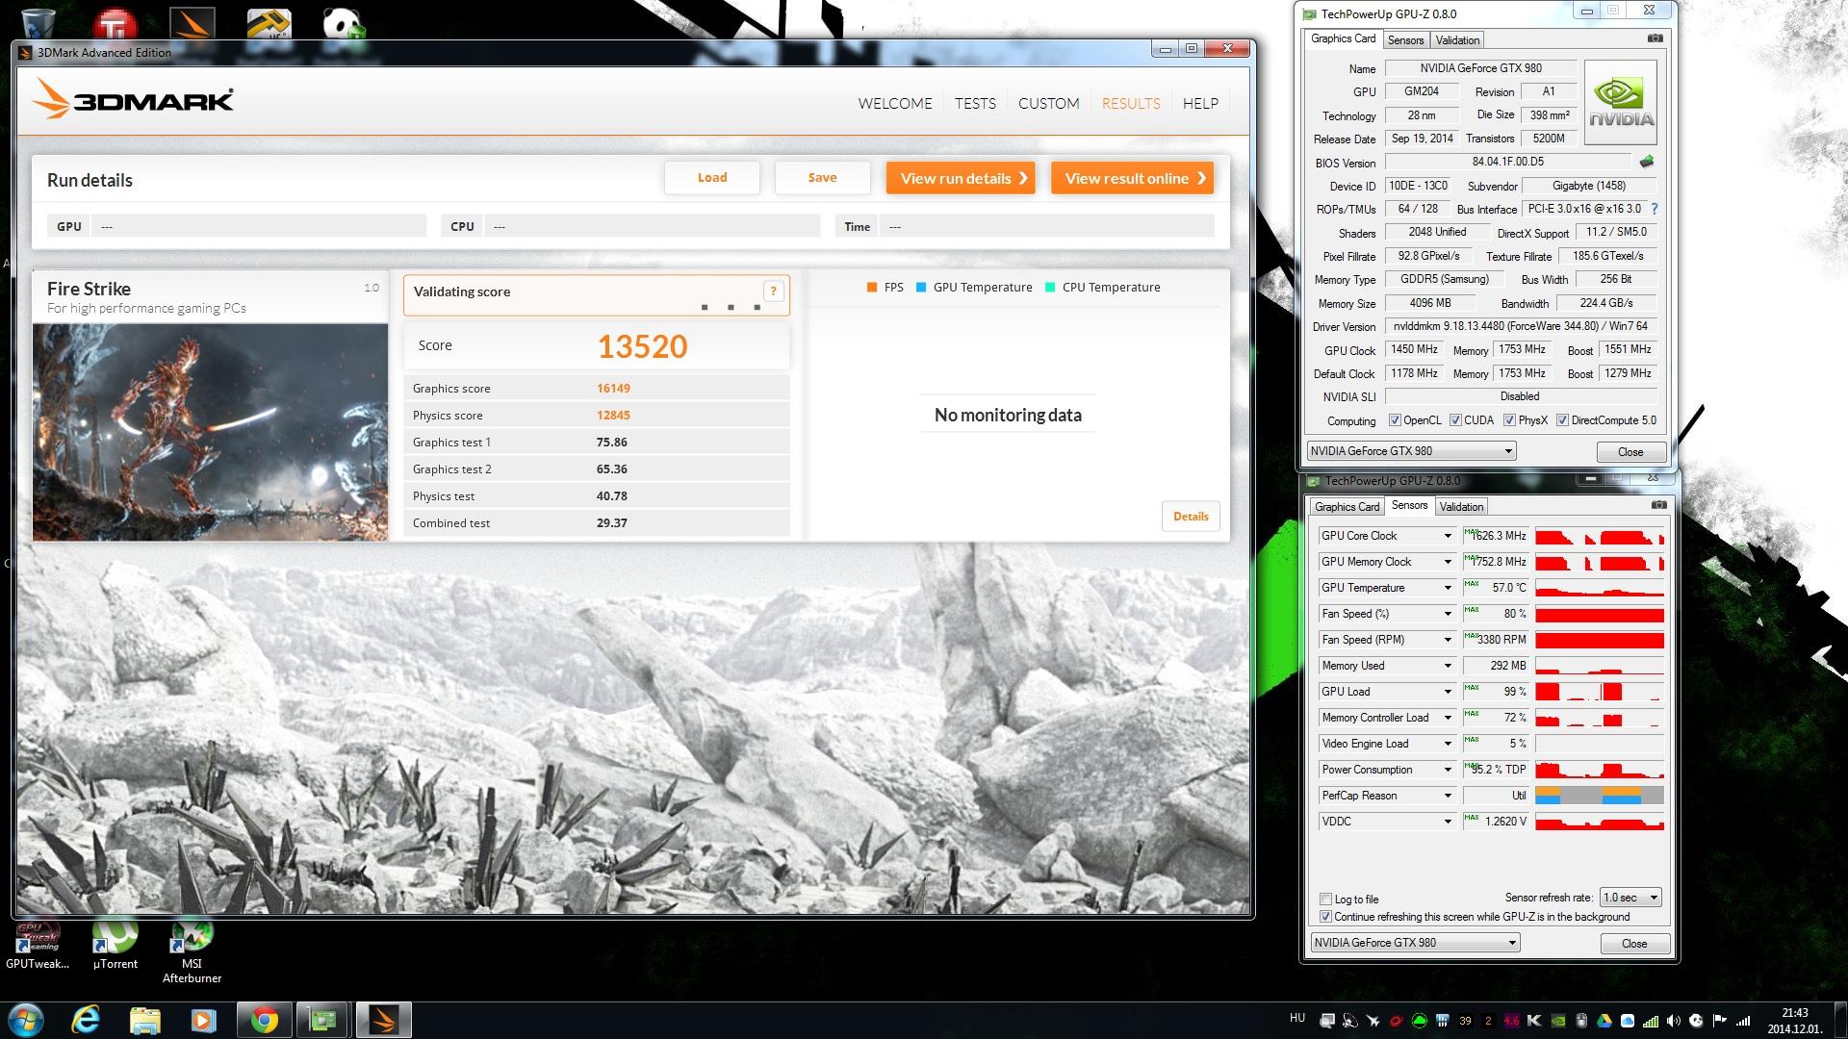Open the Windows Start menu
Screen dimensions: 1848x1039
tap(26, 1020)
